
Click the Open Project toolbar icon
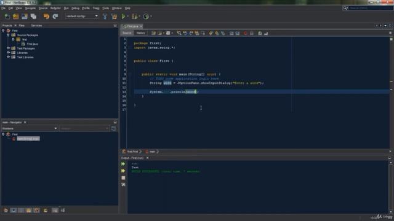click(x=25, y=17)
